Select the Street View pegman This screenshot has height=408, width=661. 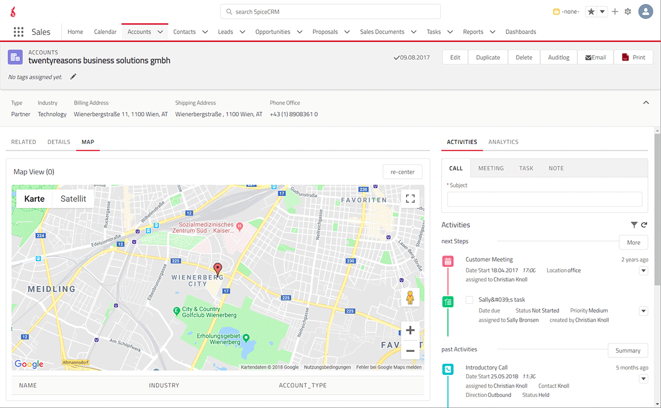point(410,297)
